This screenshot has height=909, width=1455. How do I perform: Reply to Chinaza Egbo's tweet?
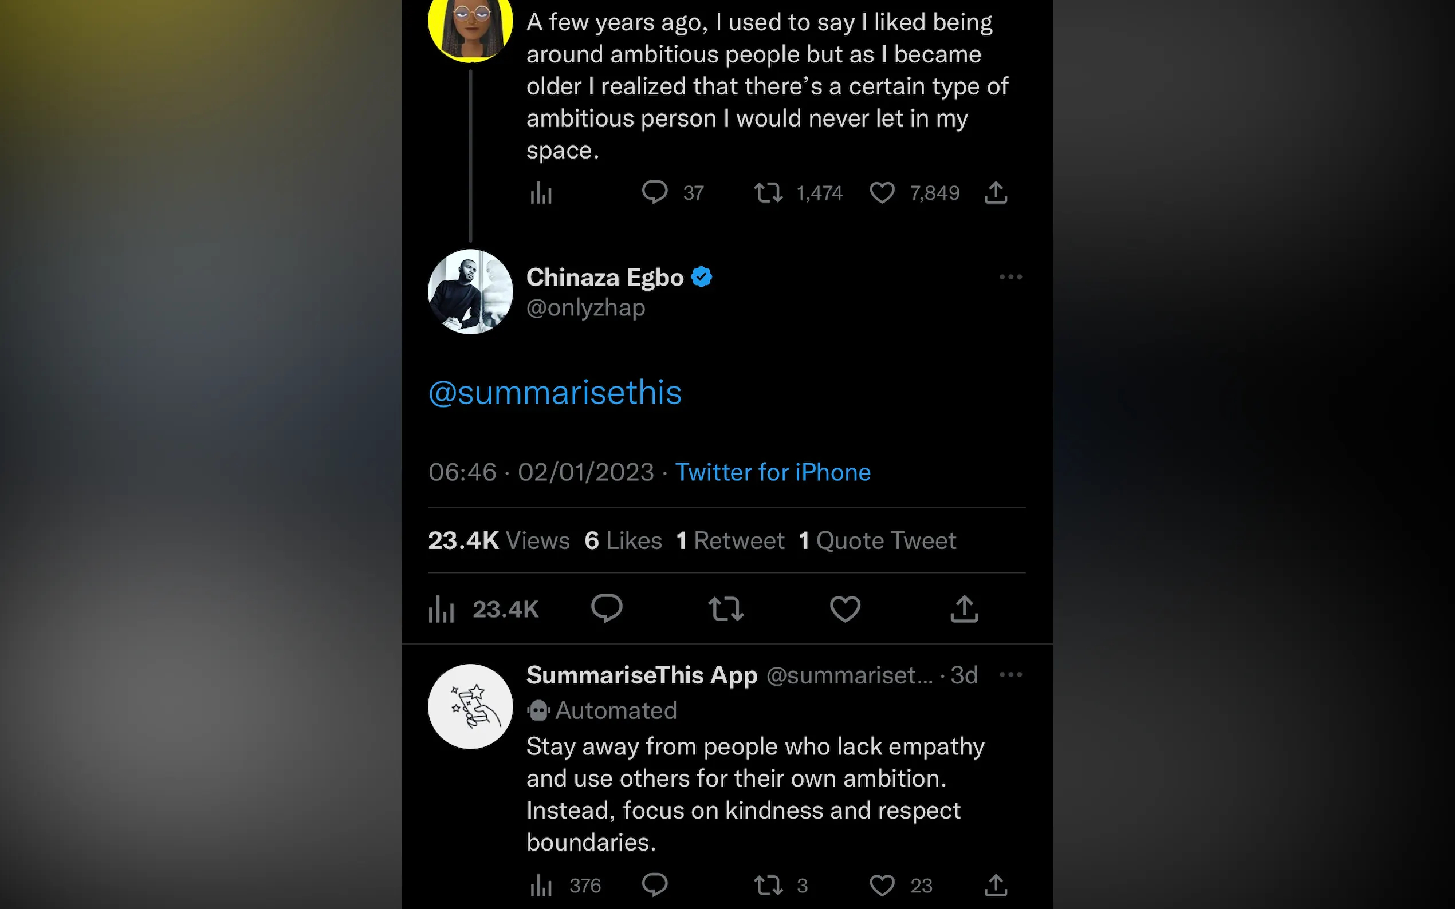coord(606,608)
